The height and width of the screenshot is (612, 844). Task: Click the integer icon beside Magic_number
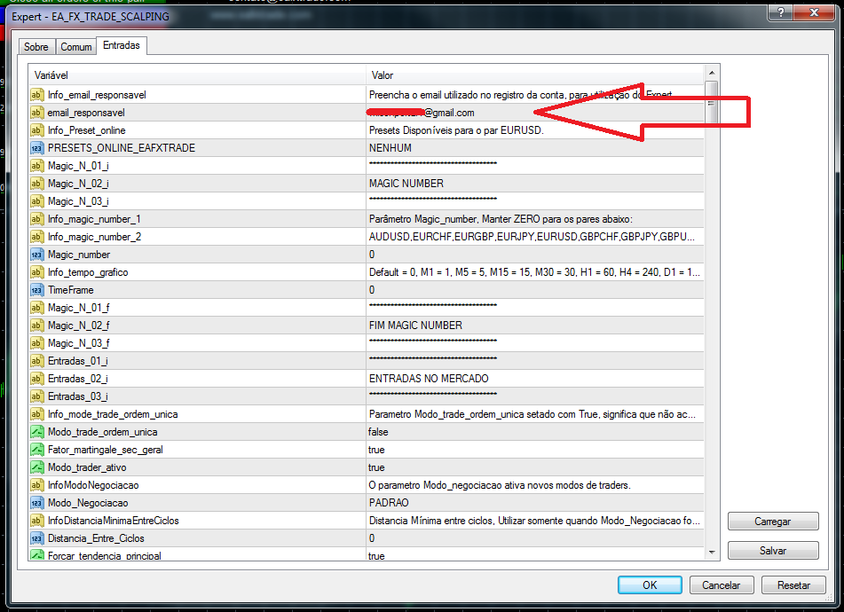36,255
